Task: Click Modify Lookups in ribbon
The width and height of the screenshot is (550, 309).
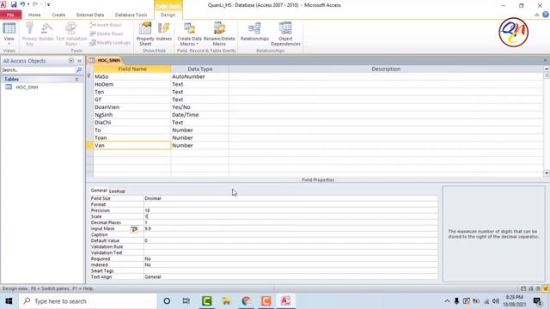Action: [x=110, y=42]
